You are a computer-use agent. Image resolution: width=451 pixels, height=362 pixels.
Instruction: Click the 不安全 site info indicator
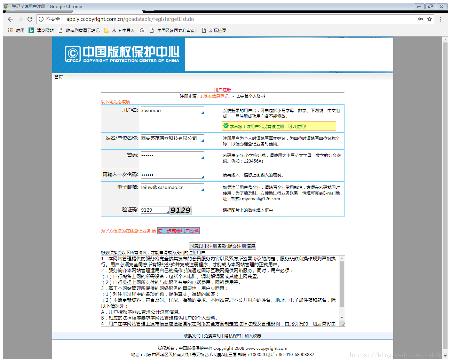[49, 19]
